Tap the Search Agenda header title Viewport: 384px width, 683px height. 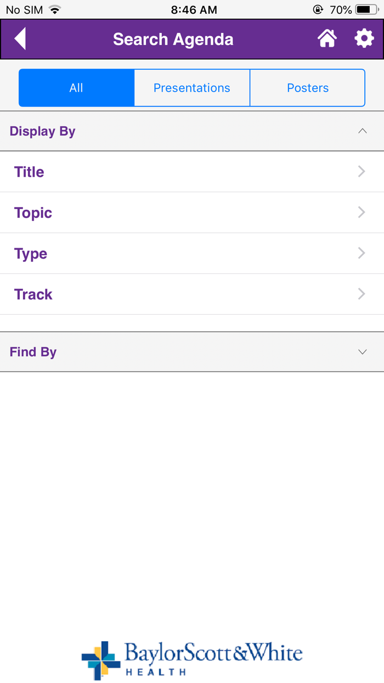(173, 40)
